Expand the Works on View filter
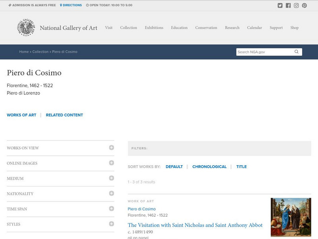The width and height of the screenshot is (318, 239). pyautogui.click(x=111, y=148)
